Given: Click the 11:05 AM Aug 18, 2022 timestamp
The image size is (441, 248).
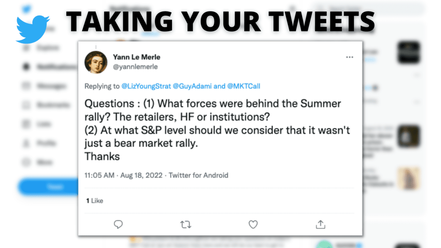Looking at the screenshot, I should (124, 175).
